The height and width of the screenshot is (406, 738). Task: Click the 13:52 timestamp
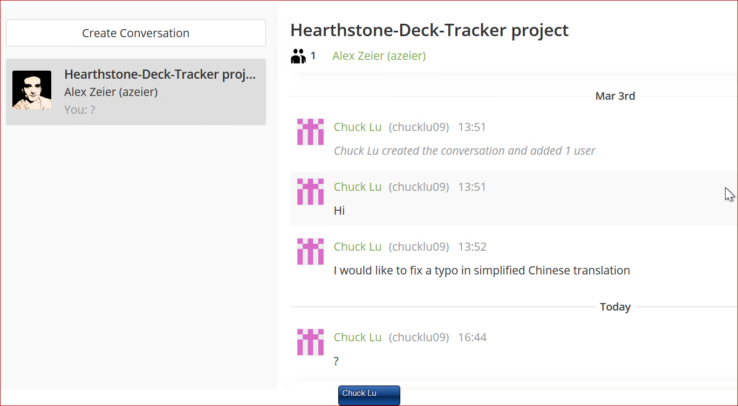(473, 246)
